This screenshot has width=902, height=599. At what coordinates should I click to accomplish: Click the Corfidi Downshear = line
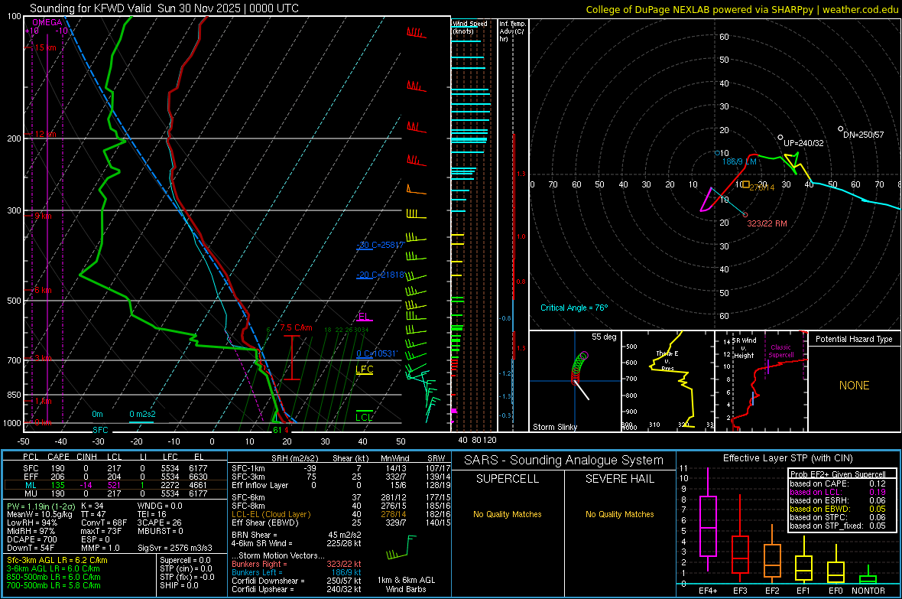click(297, 581)
